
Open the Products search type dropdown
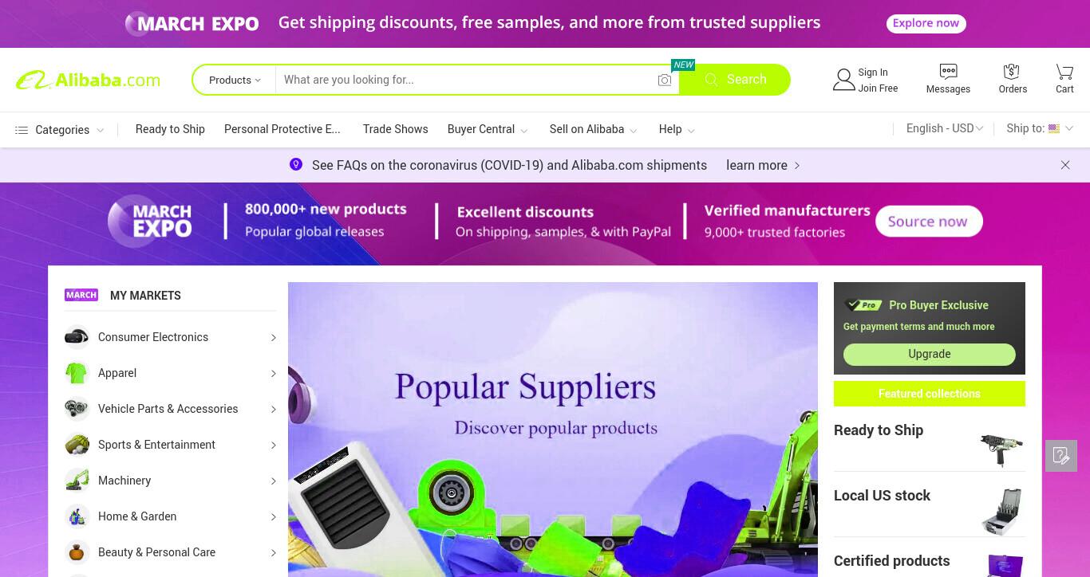pos(235,80)
